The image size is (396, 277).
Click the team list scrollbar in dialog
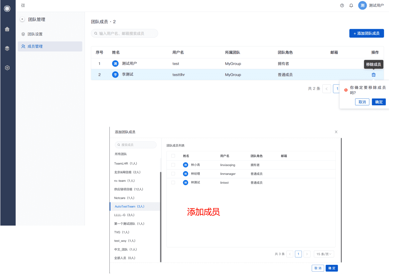point(161,217)
